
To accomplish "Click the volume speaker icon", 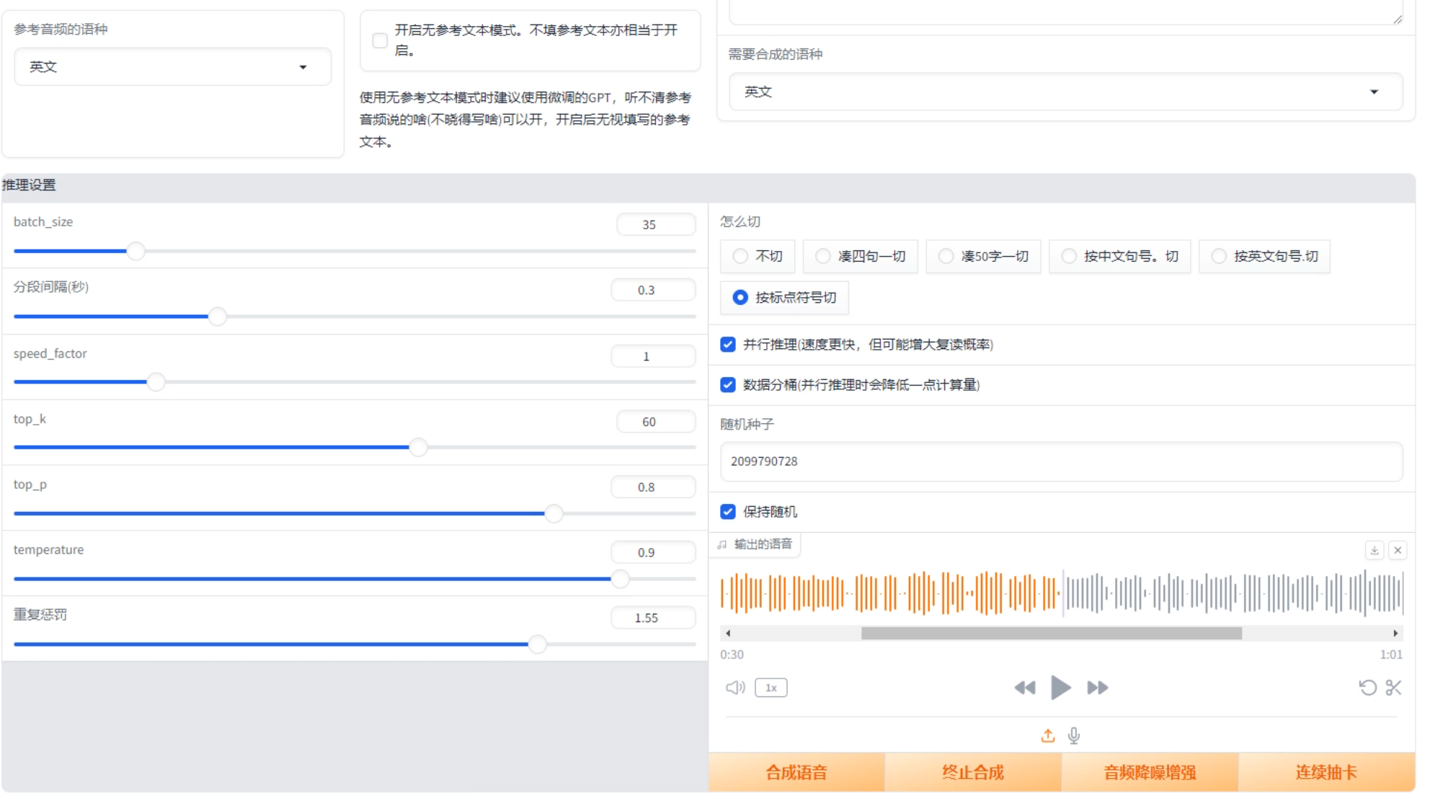I will pos(734,687).
